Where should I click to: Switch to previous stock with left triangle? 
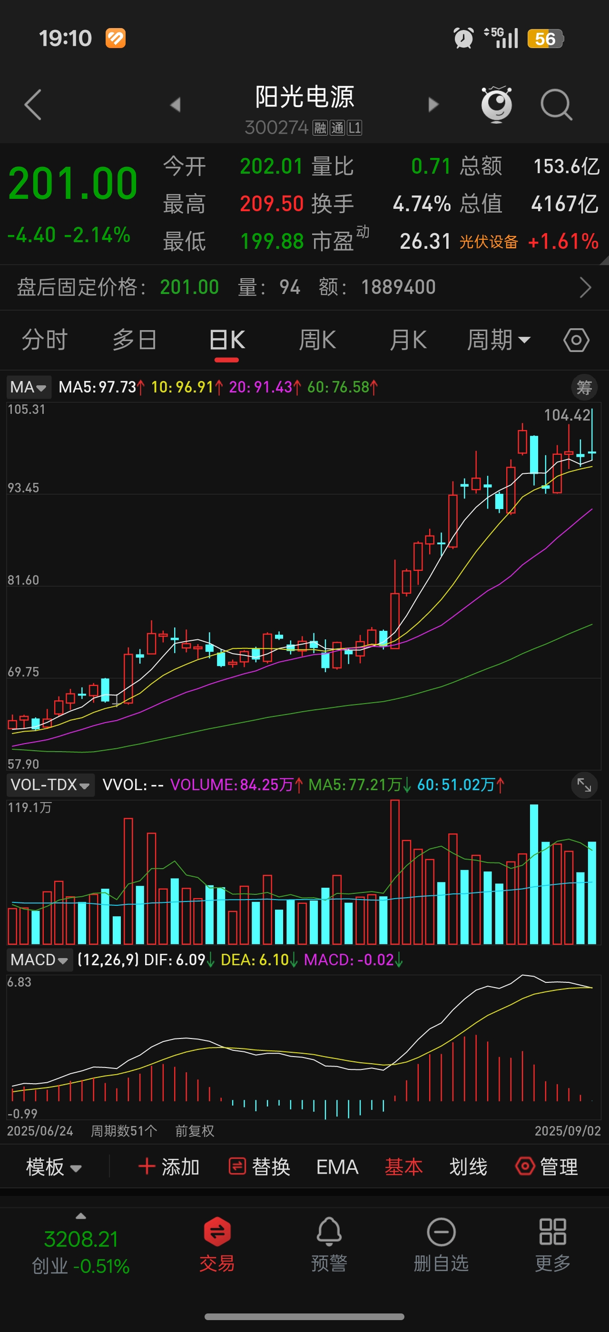176,105
